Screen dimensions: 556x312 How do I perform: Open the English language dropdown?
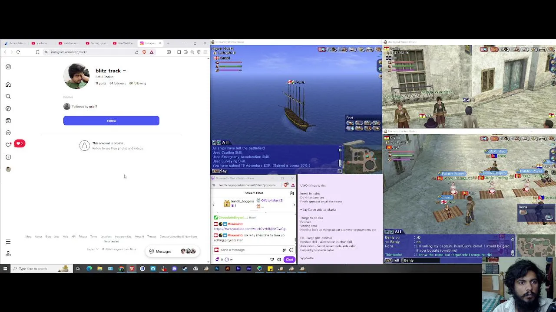[93, 249]
